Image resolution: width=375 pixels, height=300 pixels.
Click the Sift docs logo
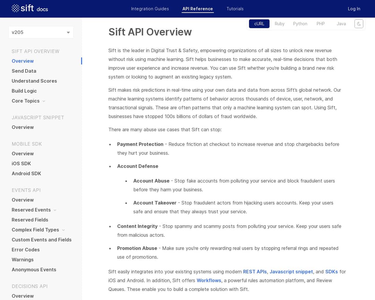[30, 9]
